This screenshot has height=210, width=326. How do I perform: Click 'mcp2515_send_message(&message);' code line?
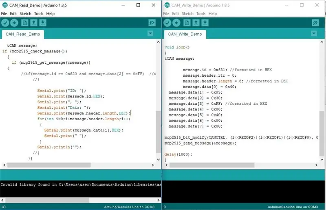tap(200, 143)
